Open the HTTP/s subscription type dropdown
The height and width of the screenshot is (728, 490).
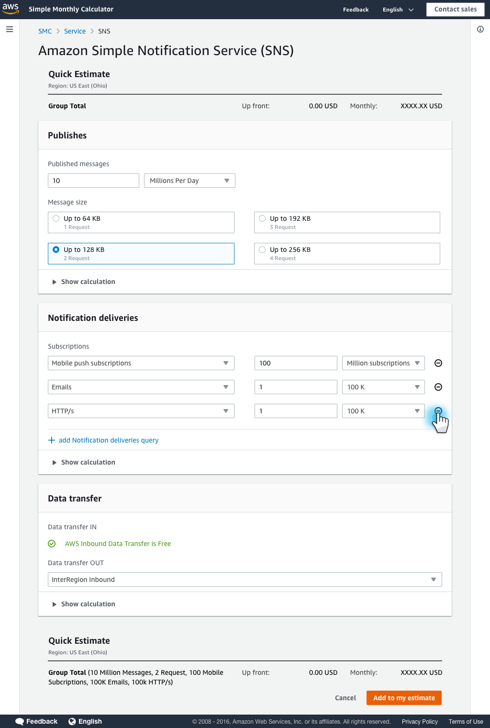tap(141, 411)
